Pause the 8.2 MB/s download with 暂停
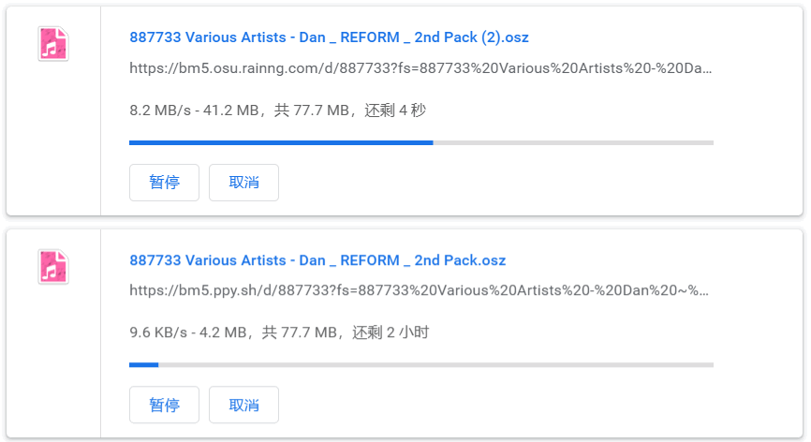The width and height of the screenshot is (811, 442). [164, 183]
